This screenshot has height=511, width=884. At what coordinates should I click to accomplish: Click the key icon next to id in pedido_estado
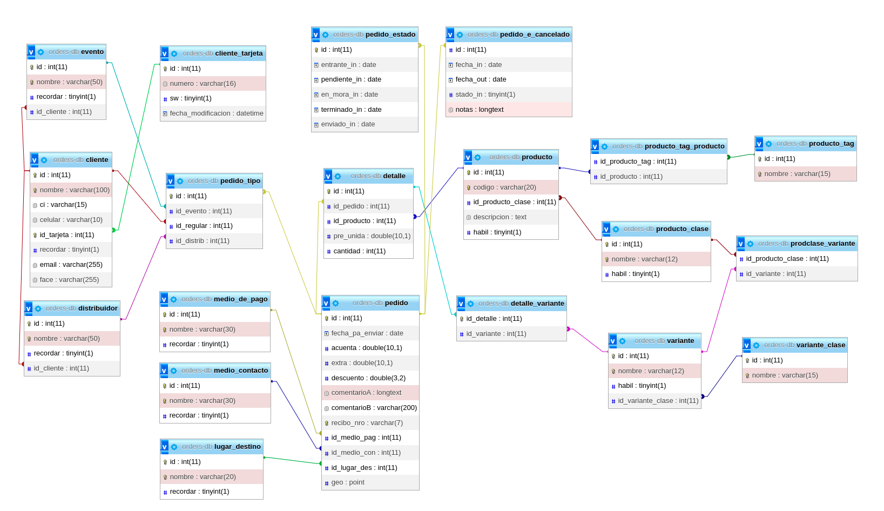[316, 49]
